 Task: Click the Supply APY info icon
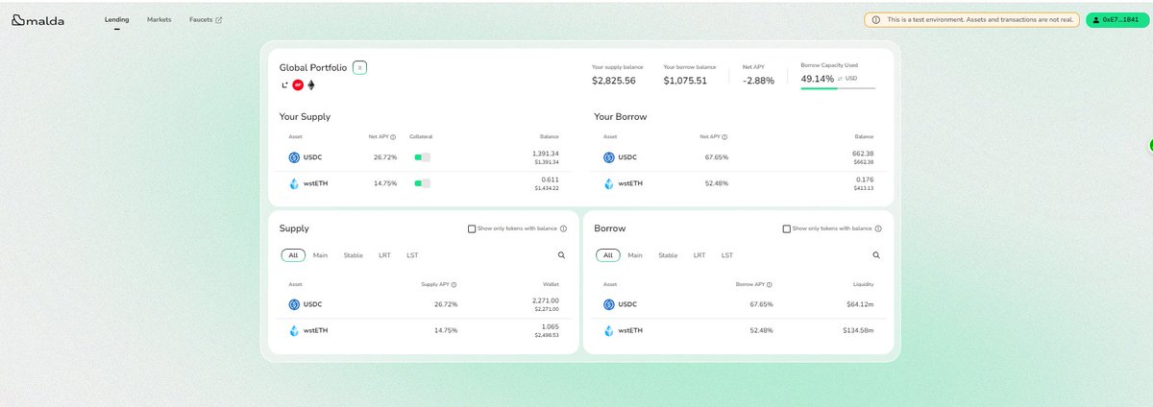coord(454,285)
